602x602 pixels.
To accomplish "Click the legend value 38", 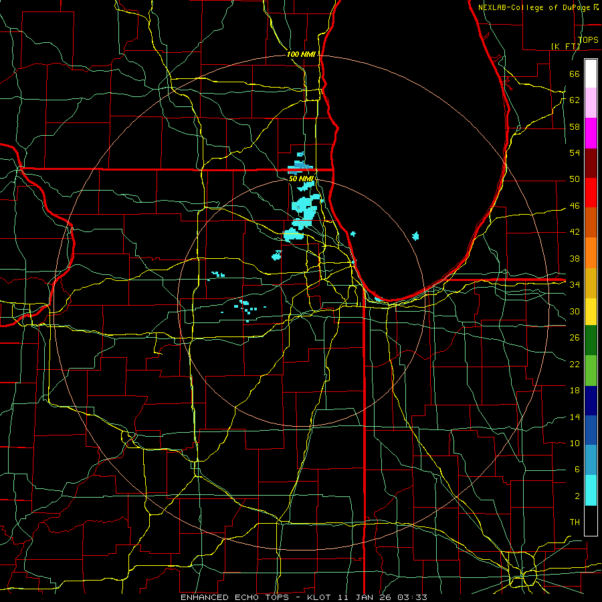I will 575,258.
